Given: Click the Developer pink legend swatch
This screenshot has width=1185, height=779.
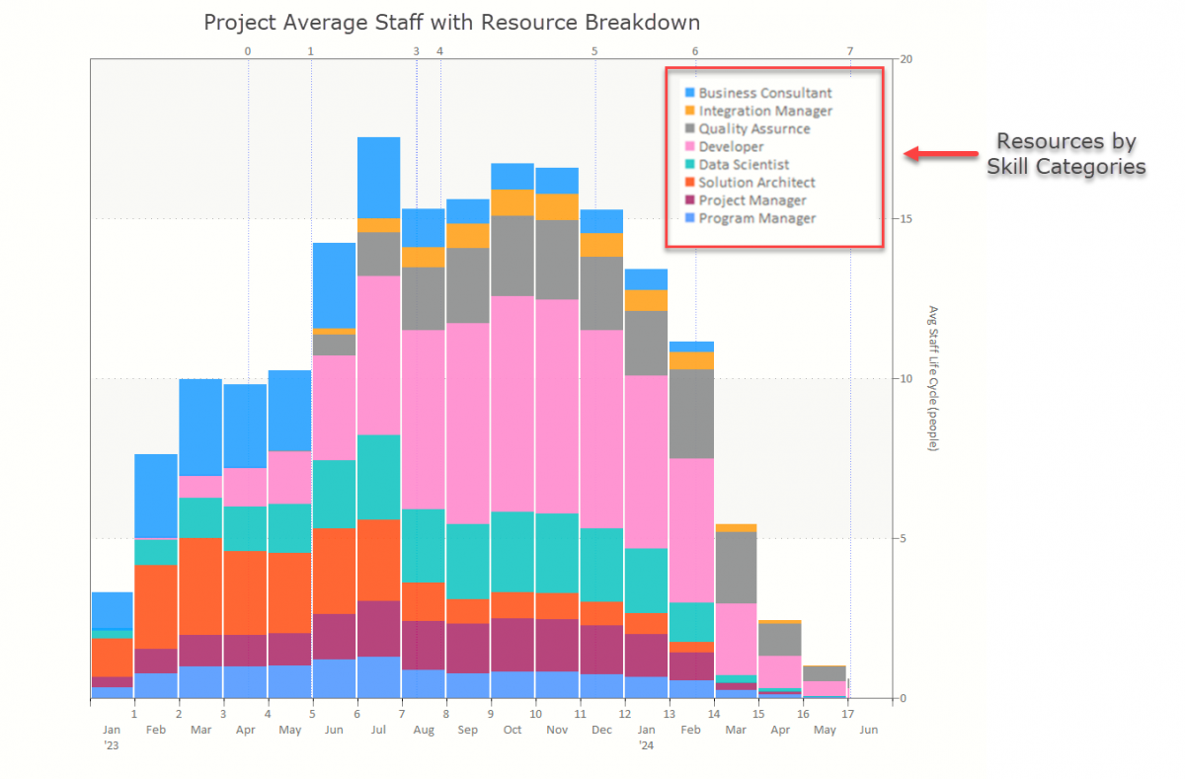Looking at the screenshot, I should pyautogui.click(x=690, y=146).
